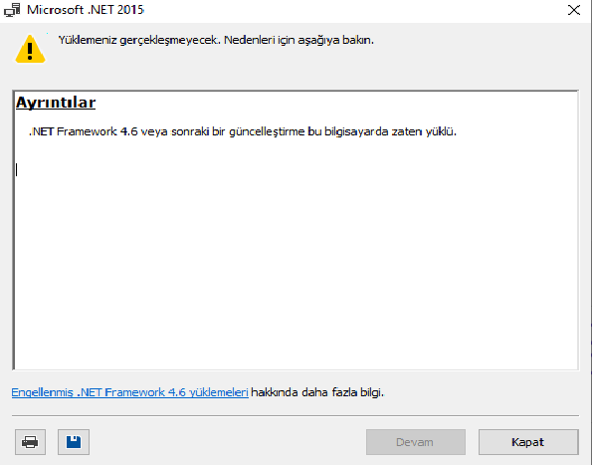Image resolution: width=594 pixels, height=465 pixels.
Task: Click the printer icon button
Action: point(30,442)
